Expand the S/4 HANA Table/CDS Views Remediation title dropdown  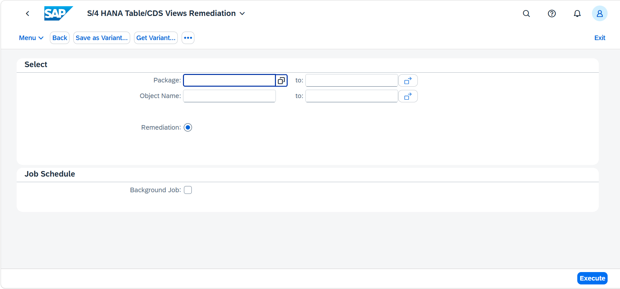tap(166, 13)
